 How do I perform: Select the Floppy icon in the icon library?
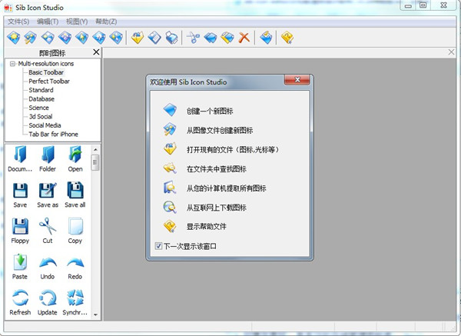tap(21, 229)
